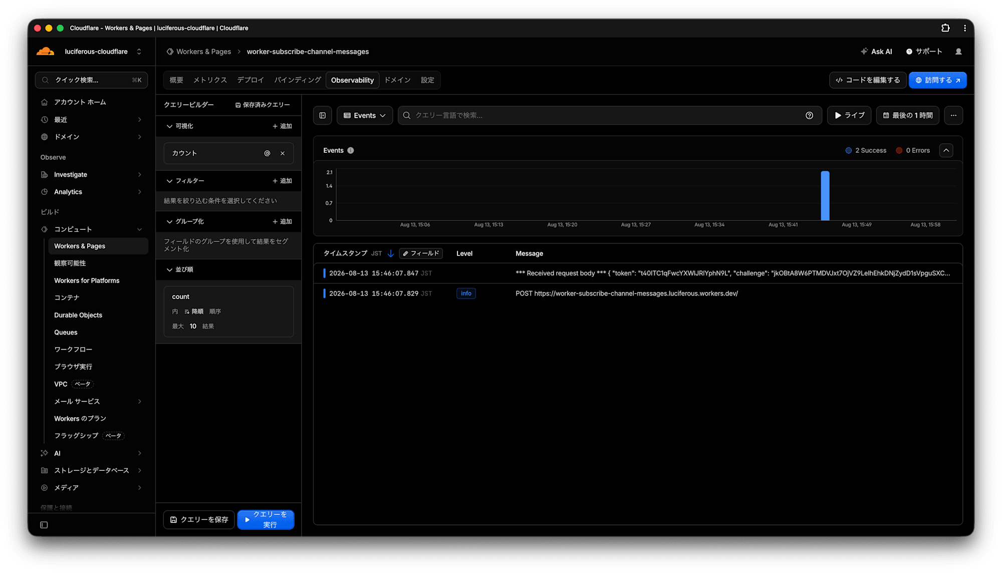Click the コンピュート icon
This screenshot has width=1002, height=573.
coord(45,229)
